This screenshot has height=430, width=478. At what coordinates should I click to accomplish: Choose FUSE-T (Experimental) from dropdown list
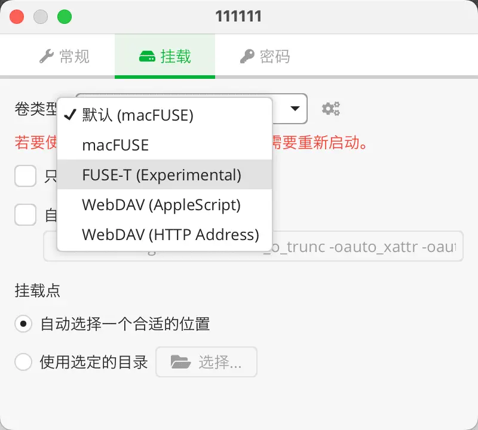[x=165, y=174]
